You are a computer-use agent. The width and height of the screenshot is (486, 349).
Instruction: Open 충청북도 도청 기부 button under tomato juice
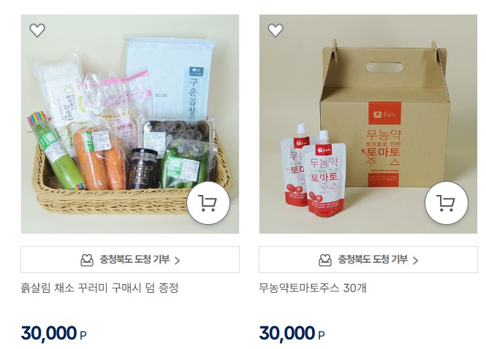tap(368, 259)
